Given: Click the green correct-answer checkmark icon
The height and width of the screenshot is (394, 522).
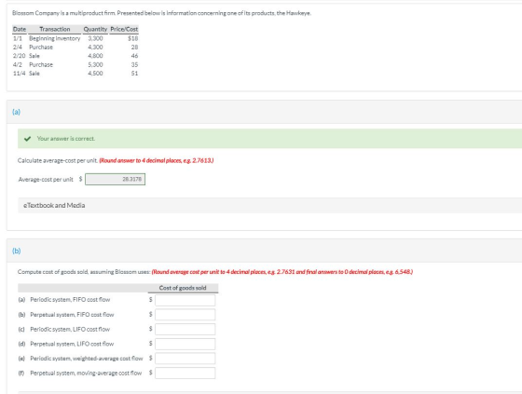Looking at the screenshot, I should point(27,139).
